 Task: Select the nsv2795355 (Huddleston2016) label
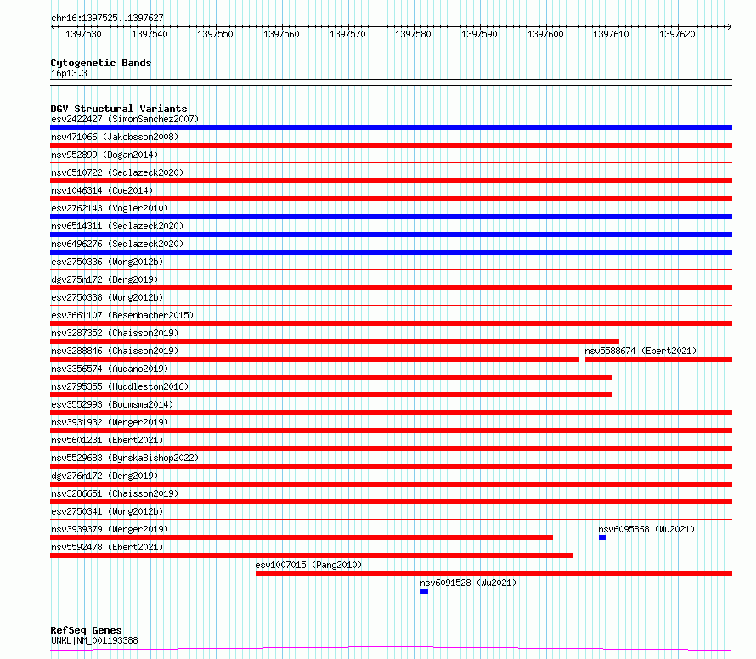click(120, 386)
